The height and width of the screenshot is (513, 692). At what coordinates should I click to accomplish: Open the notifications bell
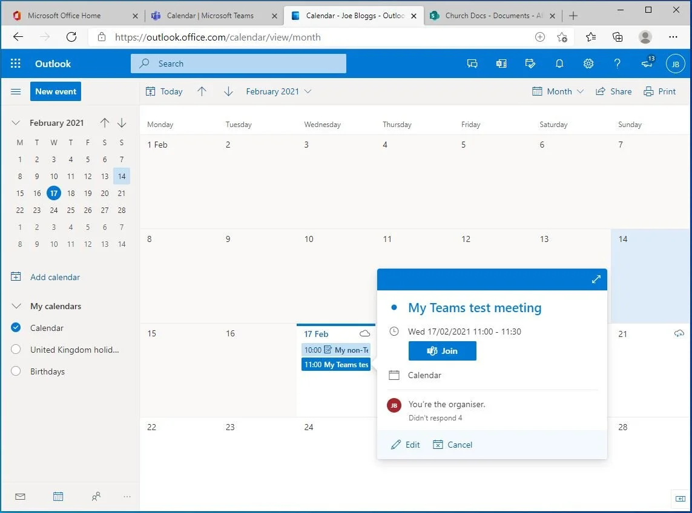point(559,64)
